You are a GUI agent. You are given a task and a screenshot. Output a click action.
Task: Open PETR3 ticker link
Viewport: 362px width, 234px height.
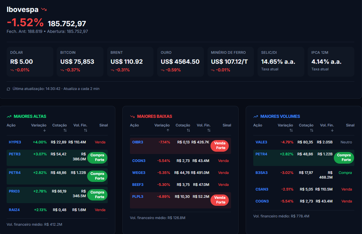coord(15,154)
